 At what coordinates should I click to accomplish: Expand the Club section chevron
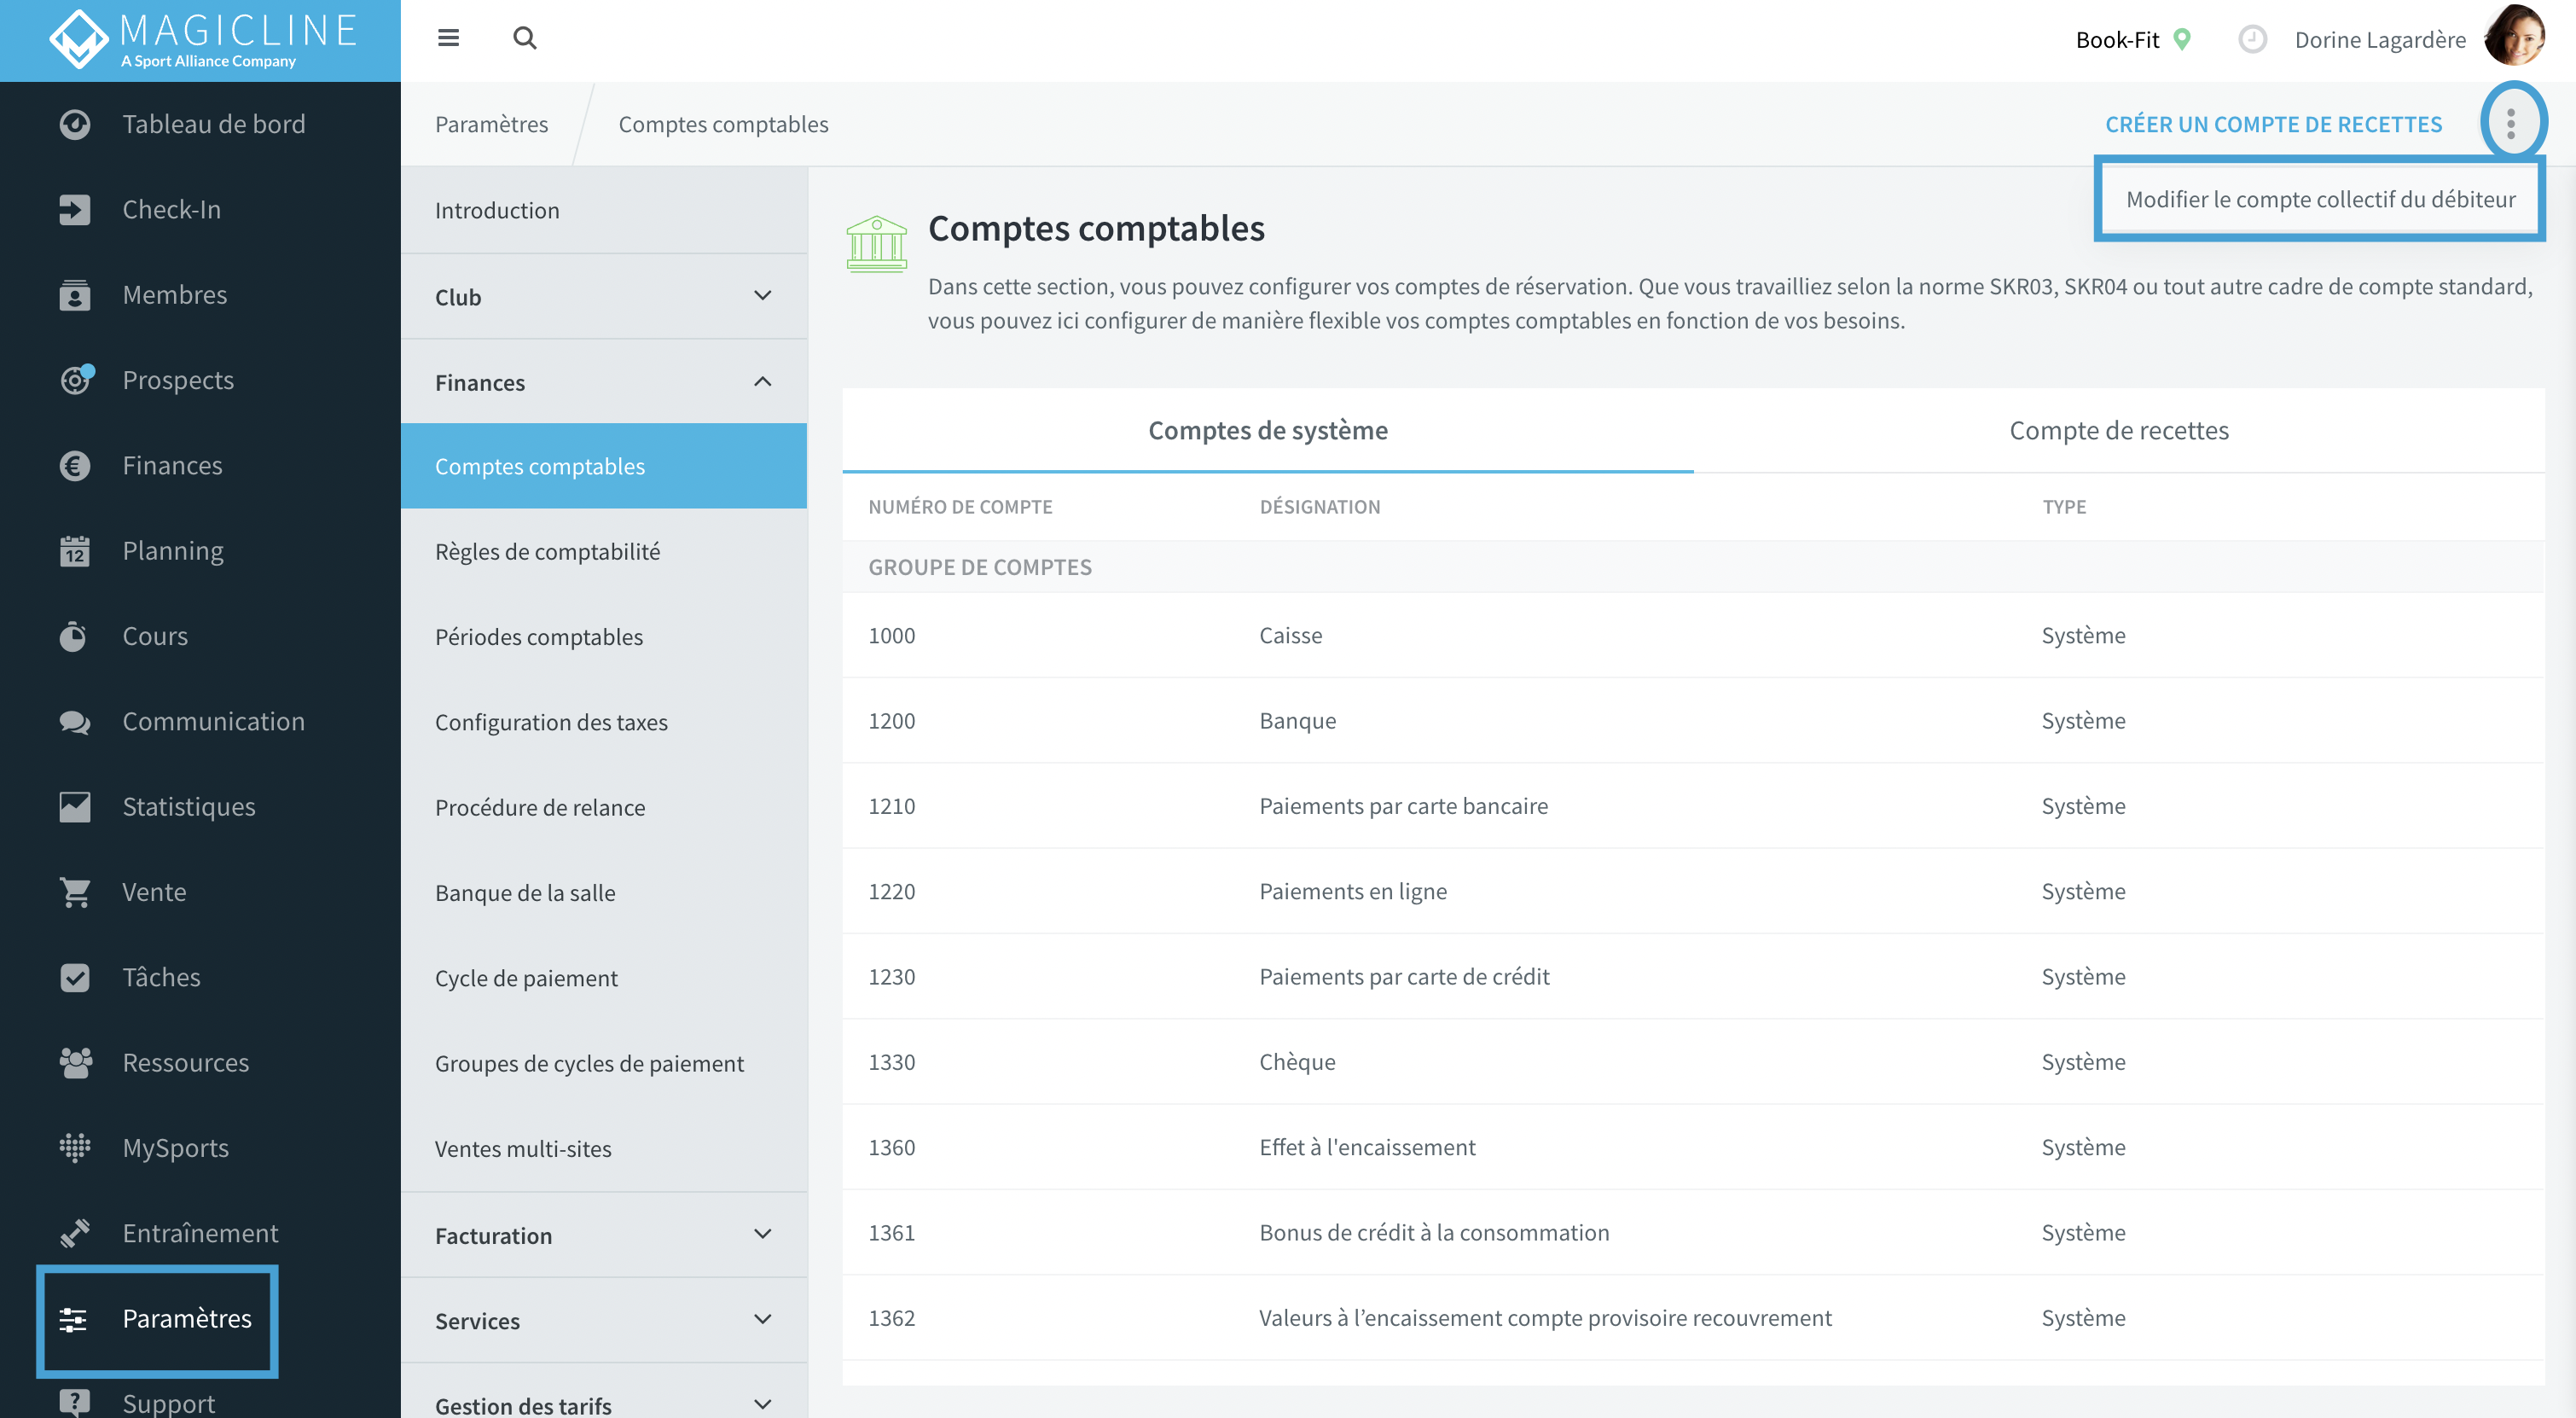pos(762,296)
